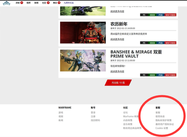The image size is (187, 137).
Task: Click the PC badge on 农历新年 article
Action: pyautogui.click(x=144, y=43)
